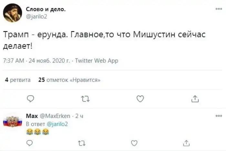Share the main tweet via the share icon
Image resolution: width=226 pixels, height=151 pixels.
click(195, 99)
